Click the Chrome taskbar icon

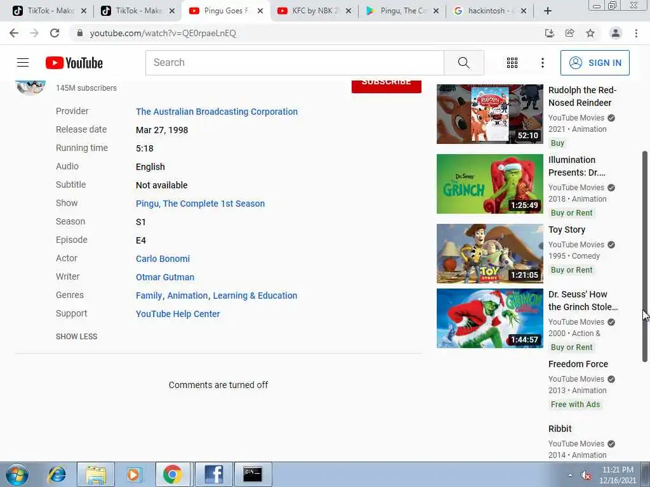(173, 474)
